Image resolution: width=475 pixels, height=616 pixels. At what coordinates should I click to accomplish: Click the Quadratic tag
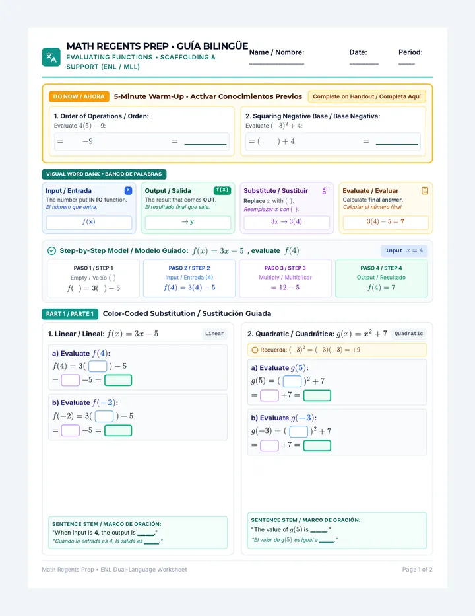click(x=409, y=334)
